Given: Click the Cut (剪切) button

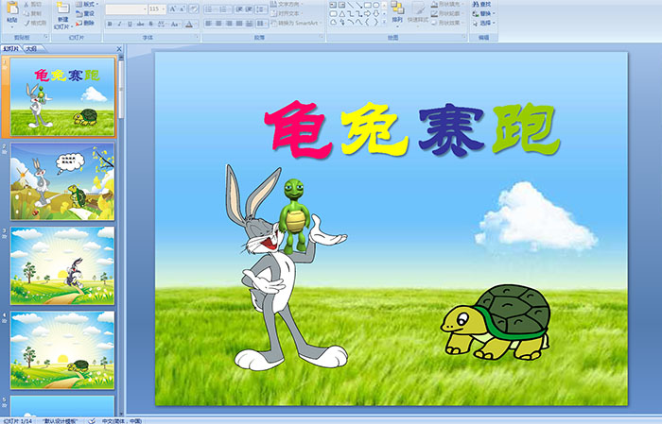Looking at the screenshot, I should click(x=33, y=5).
